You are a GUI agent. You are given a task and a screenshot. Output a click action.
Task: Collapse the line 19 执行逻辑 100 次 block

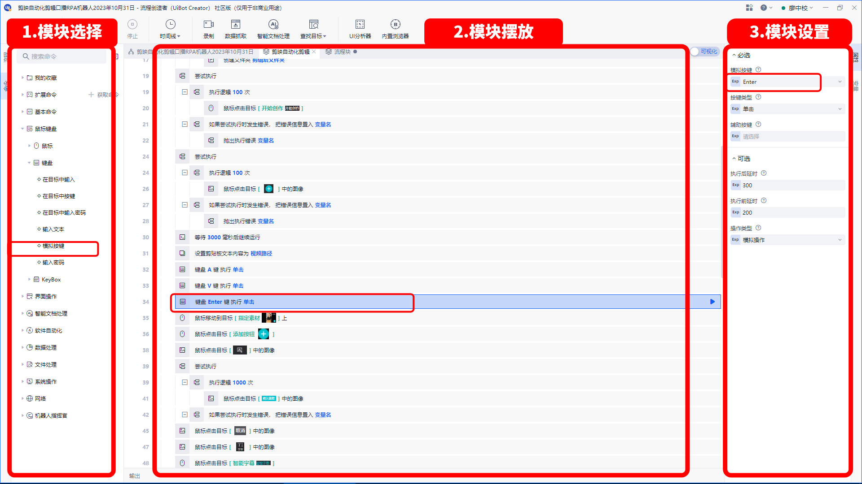tap(185, 92)
